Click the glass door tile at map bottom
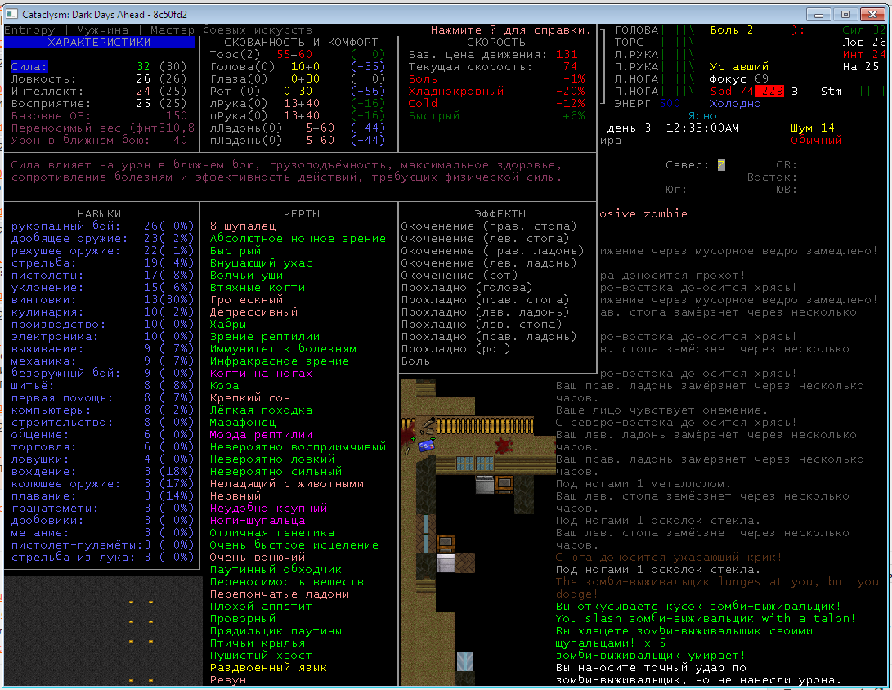The width and height of the screenshot is (892, 690). pyautogui.click(x=465, y=661)
